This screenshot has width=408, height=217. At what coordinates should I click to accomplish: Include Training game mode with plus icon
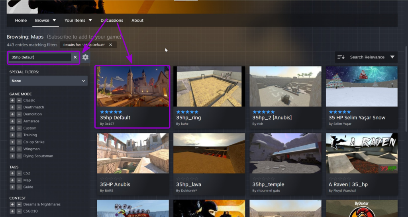[12, 135]
